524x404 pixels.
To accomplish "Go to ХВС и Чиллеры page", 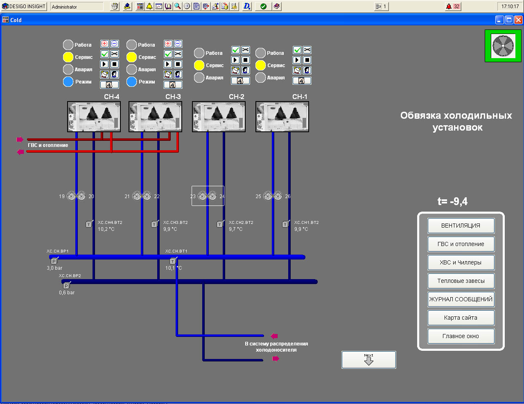I will (461, 262).
